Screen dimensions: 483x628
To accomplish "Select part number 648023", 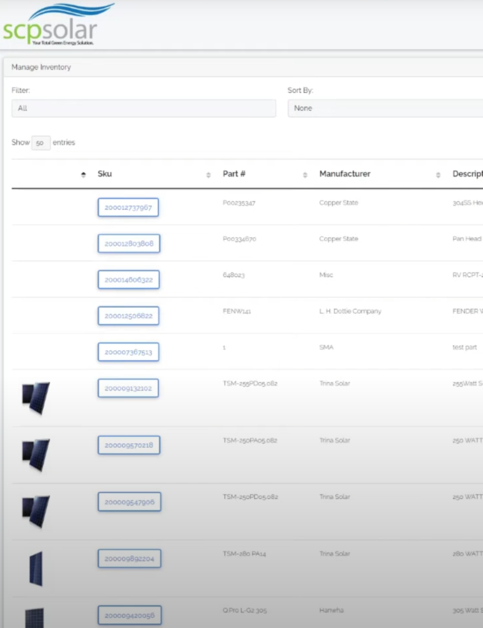I will (x=234, y=275).
